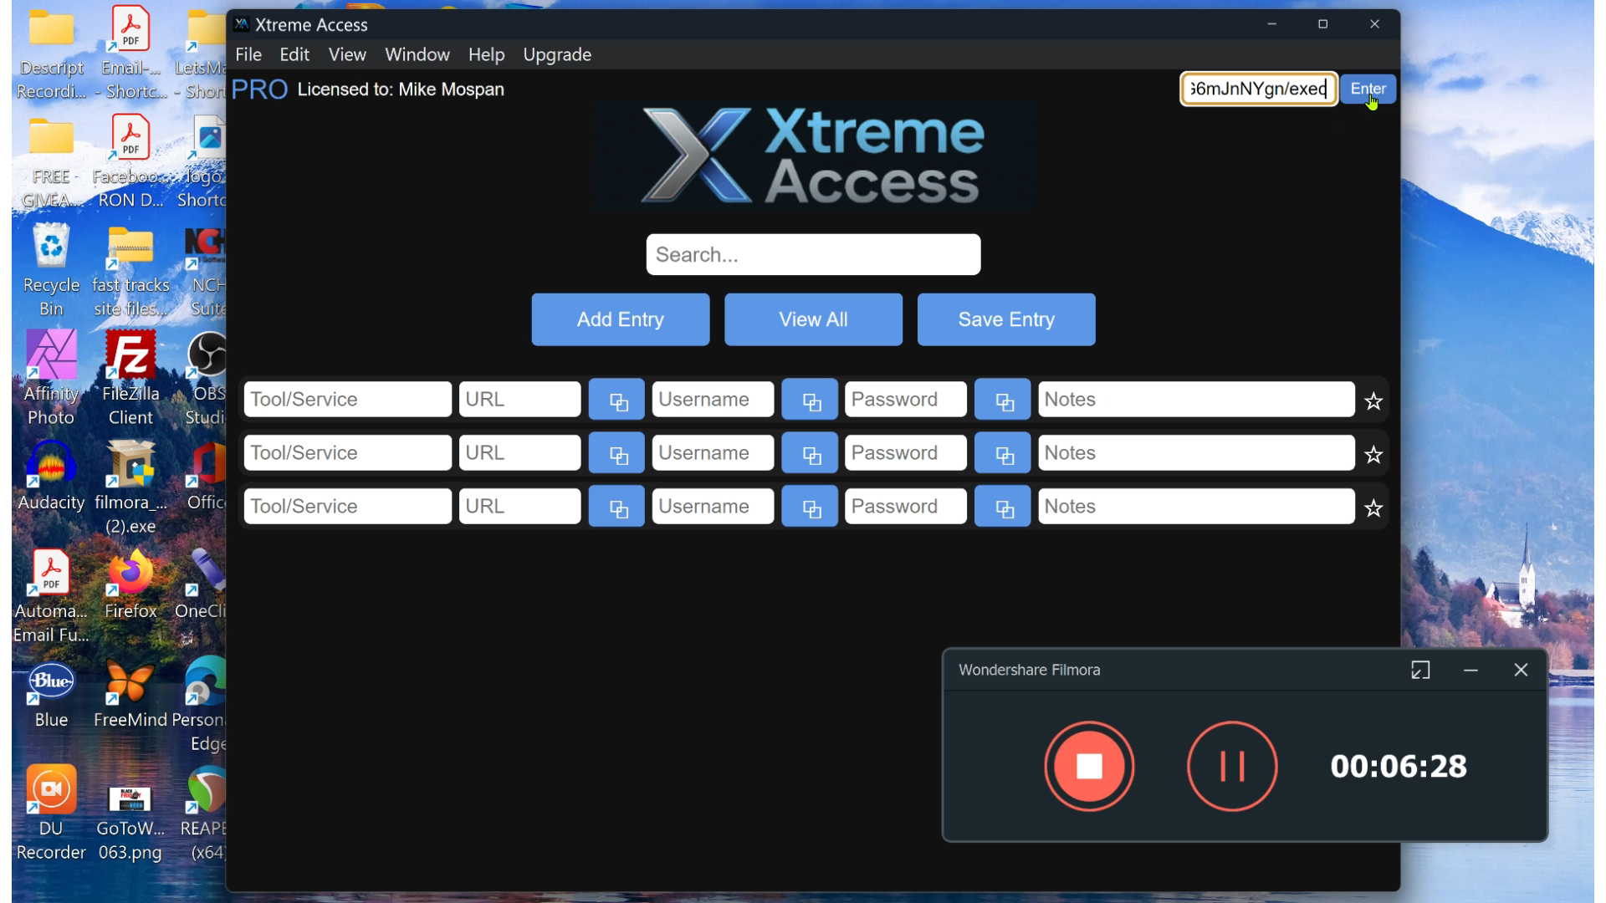Select the second row URL field
The height and width of the screenshot is (903, 1606).
point(519,453)
